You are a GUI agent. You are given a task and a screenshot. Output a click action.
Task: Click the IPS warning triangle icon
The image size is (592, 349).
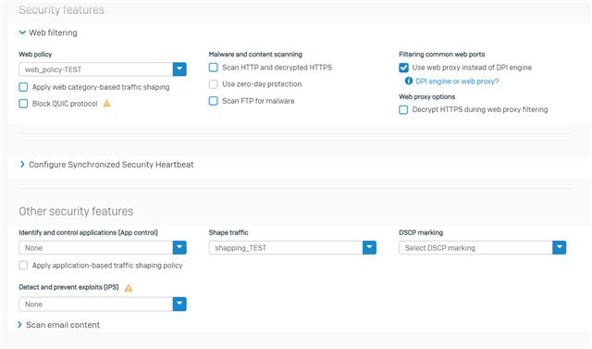129,288
